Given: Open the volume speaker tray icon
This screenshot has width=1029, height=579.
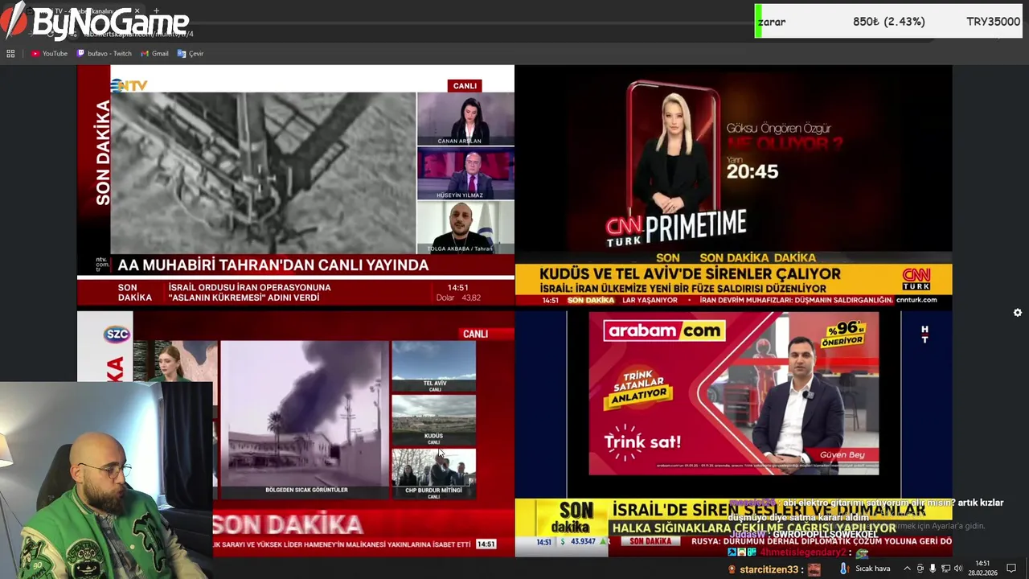Looking at the screenshot, I should tap(958, 569).
